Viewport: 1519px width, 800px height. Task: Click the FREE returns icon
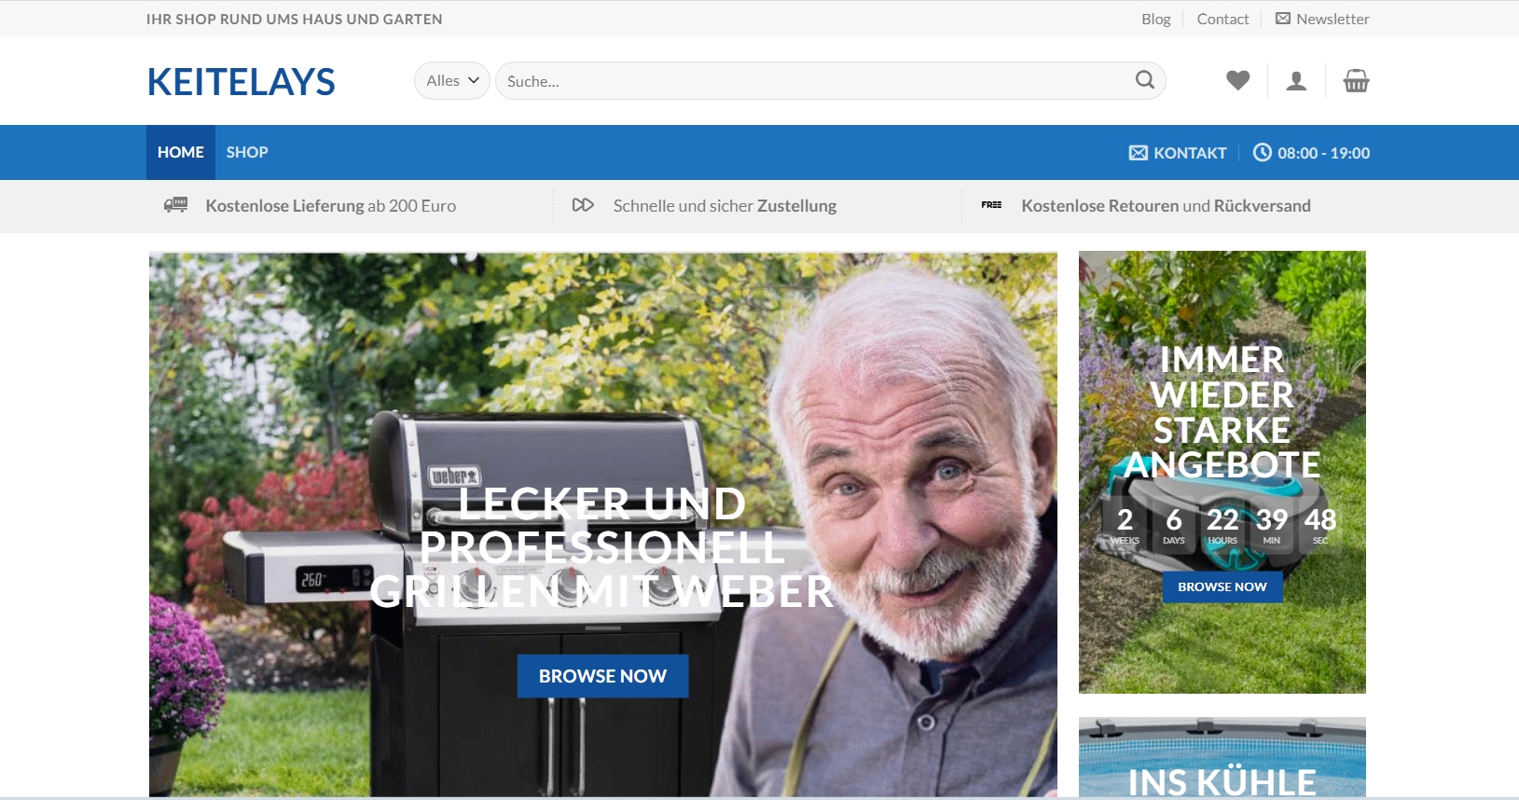coord(991,205)
